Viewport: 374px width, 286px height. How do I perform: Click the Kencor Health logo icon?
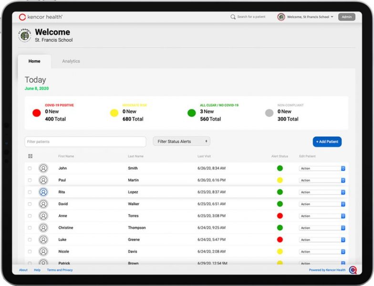(x=22, y=17)
